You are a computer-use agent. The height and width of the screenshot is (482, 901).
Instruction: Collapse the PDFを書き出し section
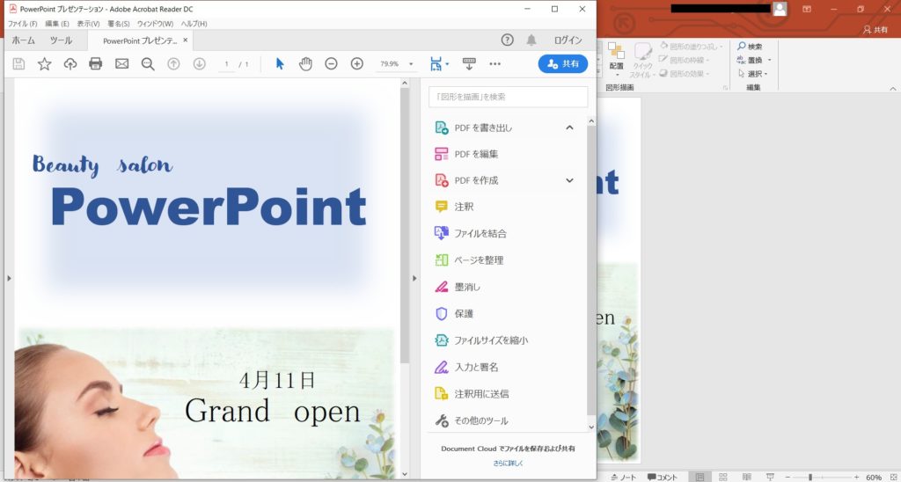(569, 128)
